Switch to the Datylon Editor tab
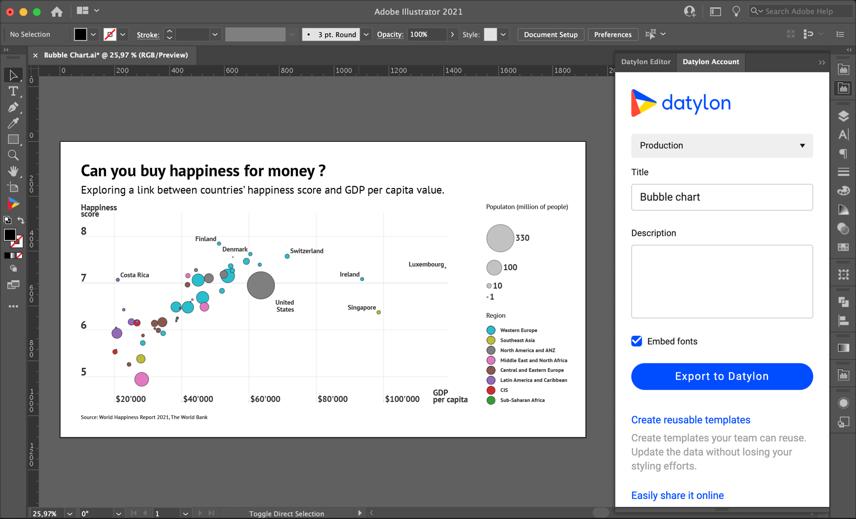856x519 pixels. tap(645, 62)
